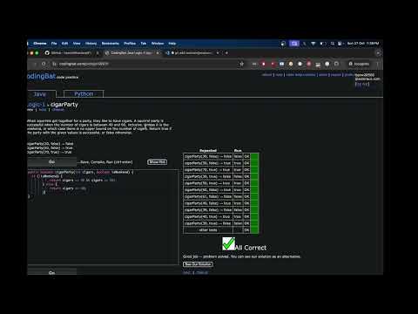
Task: Click the Expected column header
Action: 208,151
